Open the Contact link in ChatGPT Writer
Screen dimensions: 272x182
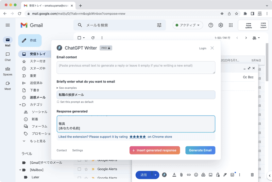pyautogui.click(x=62, y=150)
